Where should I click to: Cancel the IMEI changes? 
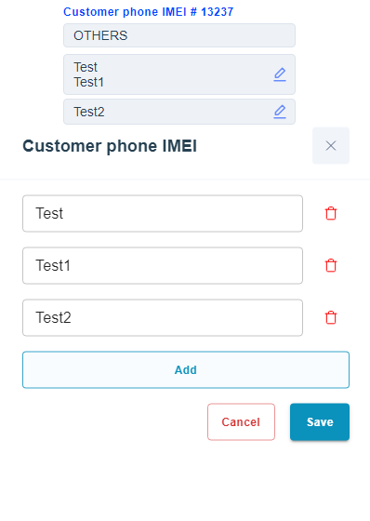click(x=241, y=422)
